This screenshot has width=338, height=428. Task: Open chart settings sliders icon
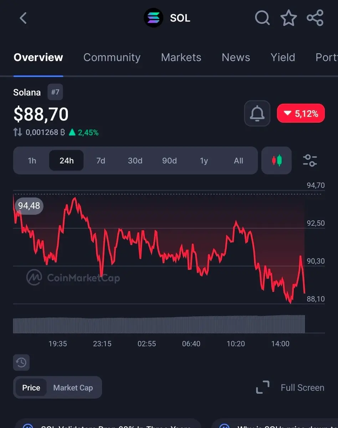pyautogui.click(x=310, y=160)
